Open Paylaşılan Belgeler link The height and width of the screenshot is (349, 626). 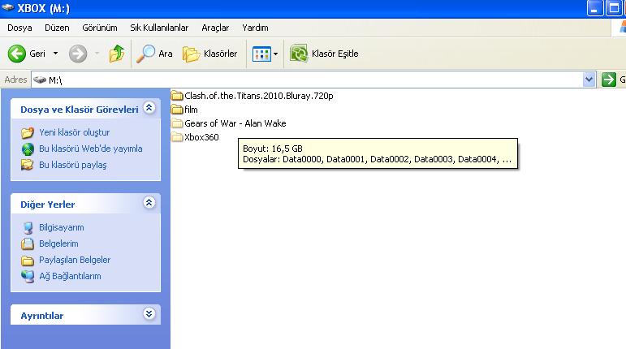(x=75, y=260)
